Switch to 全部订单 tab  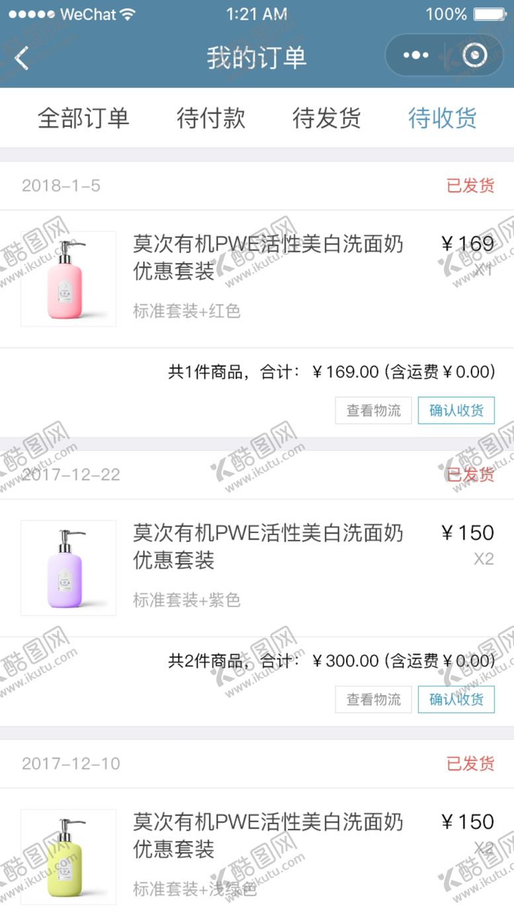pyautogui.click(x=83, y=118)
